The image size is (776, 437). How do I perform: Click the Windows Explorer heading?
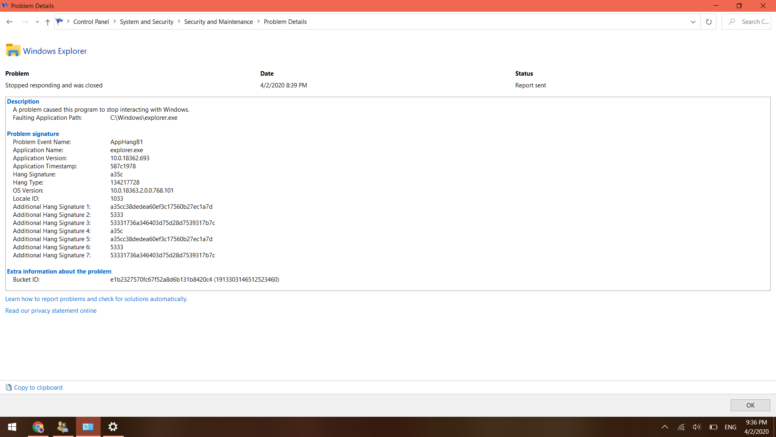[55, 51]
